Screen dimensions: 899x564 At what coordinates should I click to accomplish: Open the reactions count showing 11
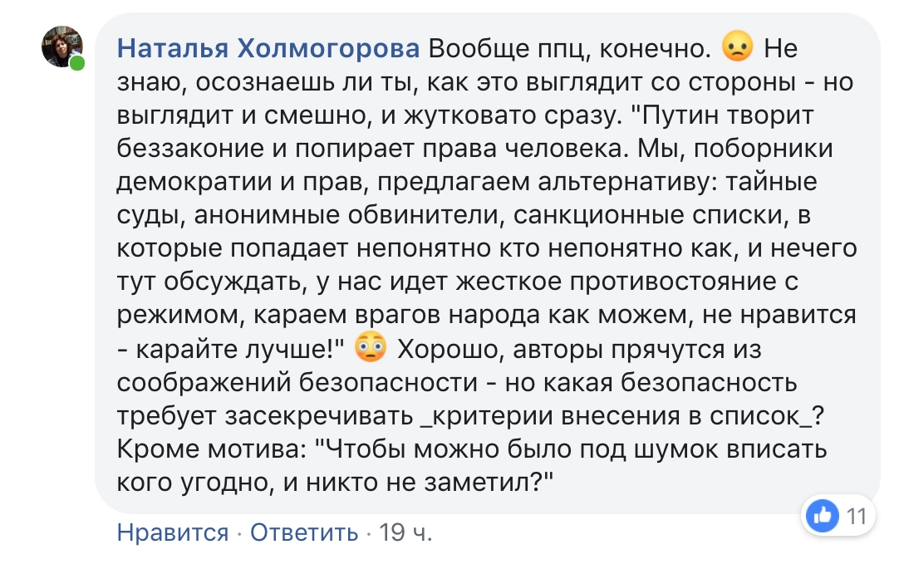[x=856, y=517]
